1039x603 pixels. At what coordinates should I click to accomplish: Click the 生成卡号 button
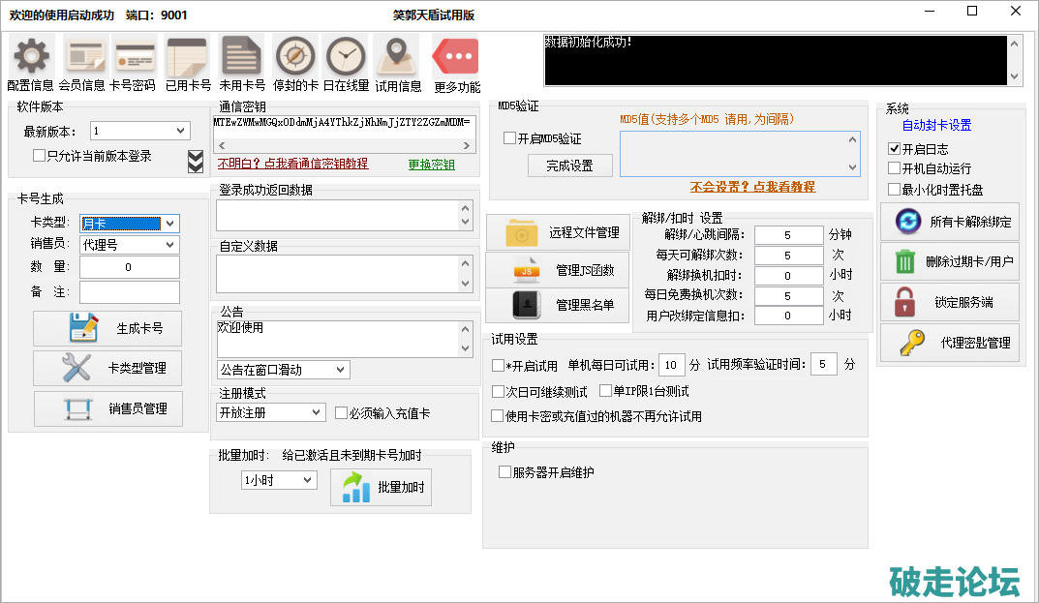[107, 328]
